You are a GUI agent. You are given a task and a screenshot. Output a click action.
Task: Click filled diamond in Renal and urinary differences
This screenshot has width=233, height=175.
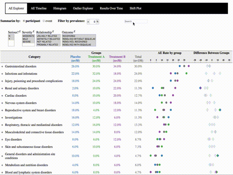coord(200,88)
